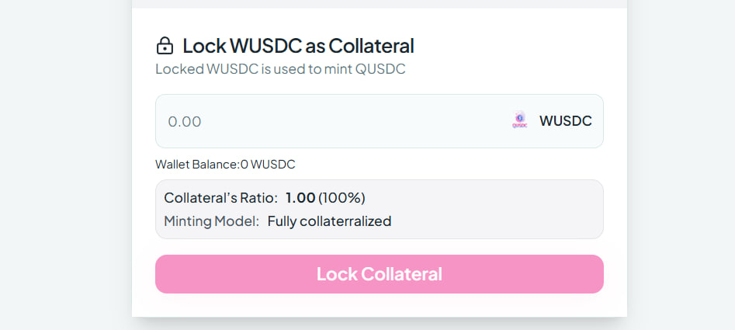Screen dimensions: 735x330
Task: Click the word "Lock" in the heading
Action: point(204,46)
